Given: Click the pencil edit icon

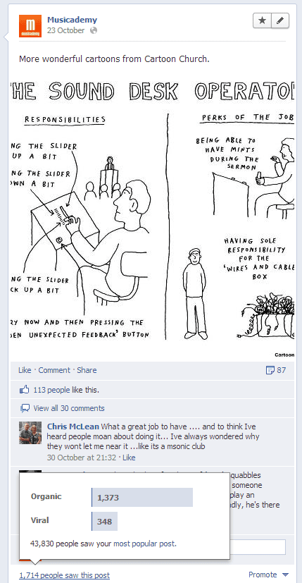Looking at the screenshot, I should point(280,20).
